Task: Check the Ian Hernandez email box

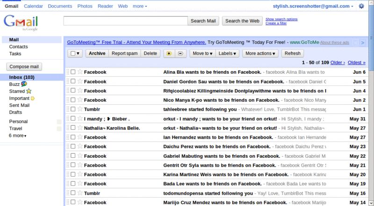Action: [73, 137]
